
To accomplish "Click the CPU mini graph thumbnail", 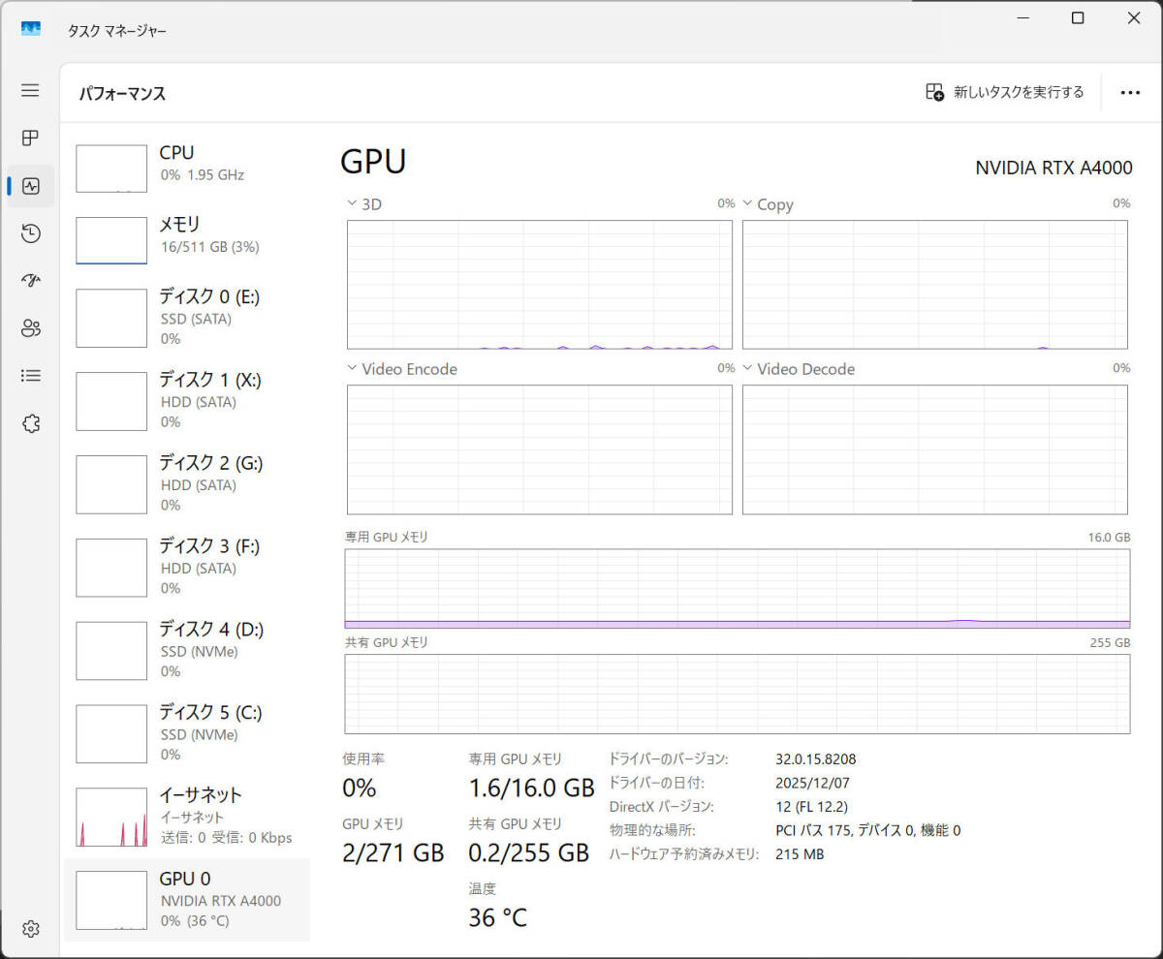I will (111, 169).
